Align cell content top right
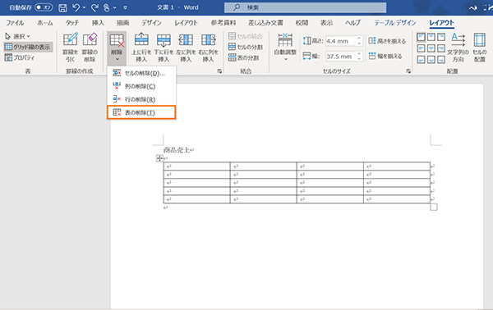 pos(441,37)
